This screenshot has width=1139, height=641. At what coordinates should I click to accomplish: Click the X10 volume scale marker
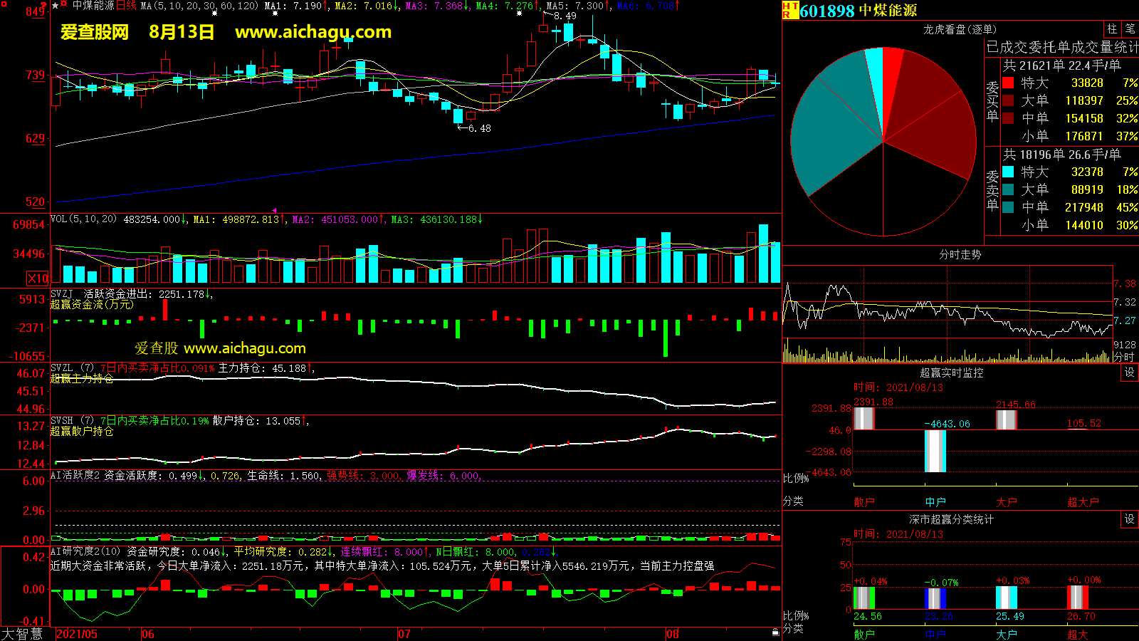38,278
